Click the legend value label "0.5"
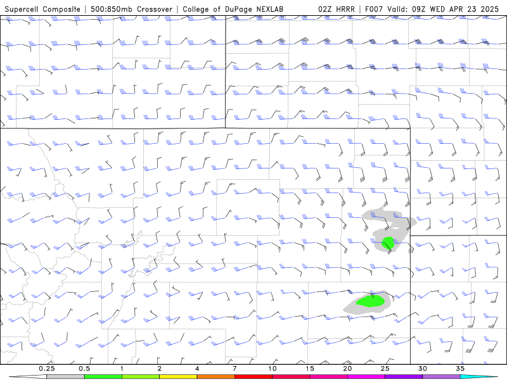Viewport: 507px width, 380px height. pyautogui.click(x=84, y=369)
